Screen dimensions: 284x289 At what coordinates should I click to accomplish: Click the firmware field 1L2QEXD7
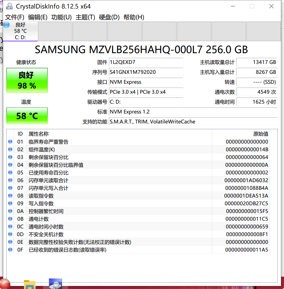point(146,62)
